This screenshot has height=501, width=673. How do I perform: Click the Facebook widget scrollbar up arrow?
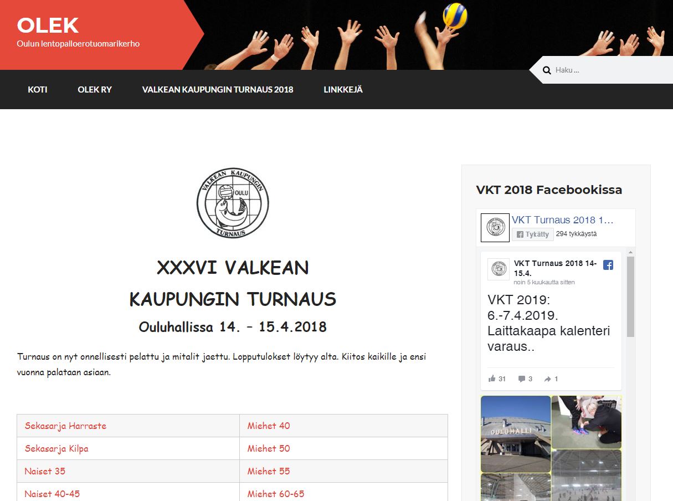pyautogui.click(x=630, y=253)
